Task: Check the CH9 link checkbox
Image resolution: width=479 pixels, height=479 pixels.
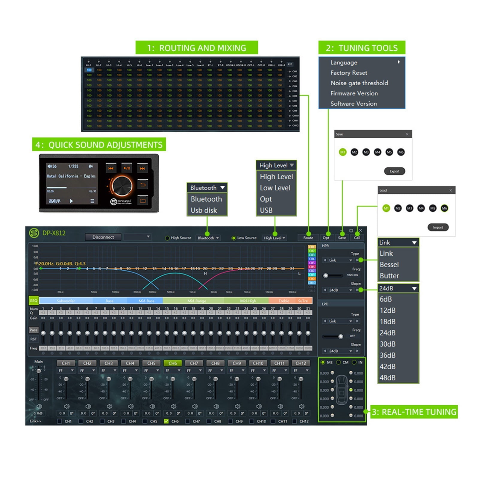Action: point(231,421)
